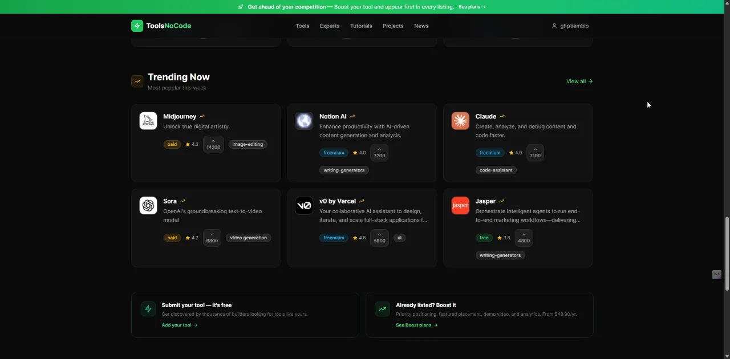Click the Sora logo icon
The image size is (730, 359).
tap(148, 205)
